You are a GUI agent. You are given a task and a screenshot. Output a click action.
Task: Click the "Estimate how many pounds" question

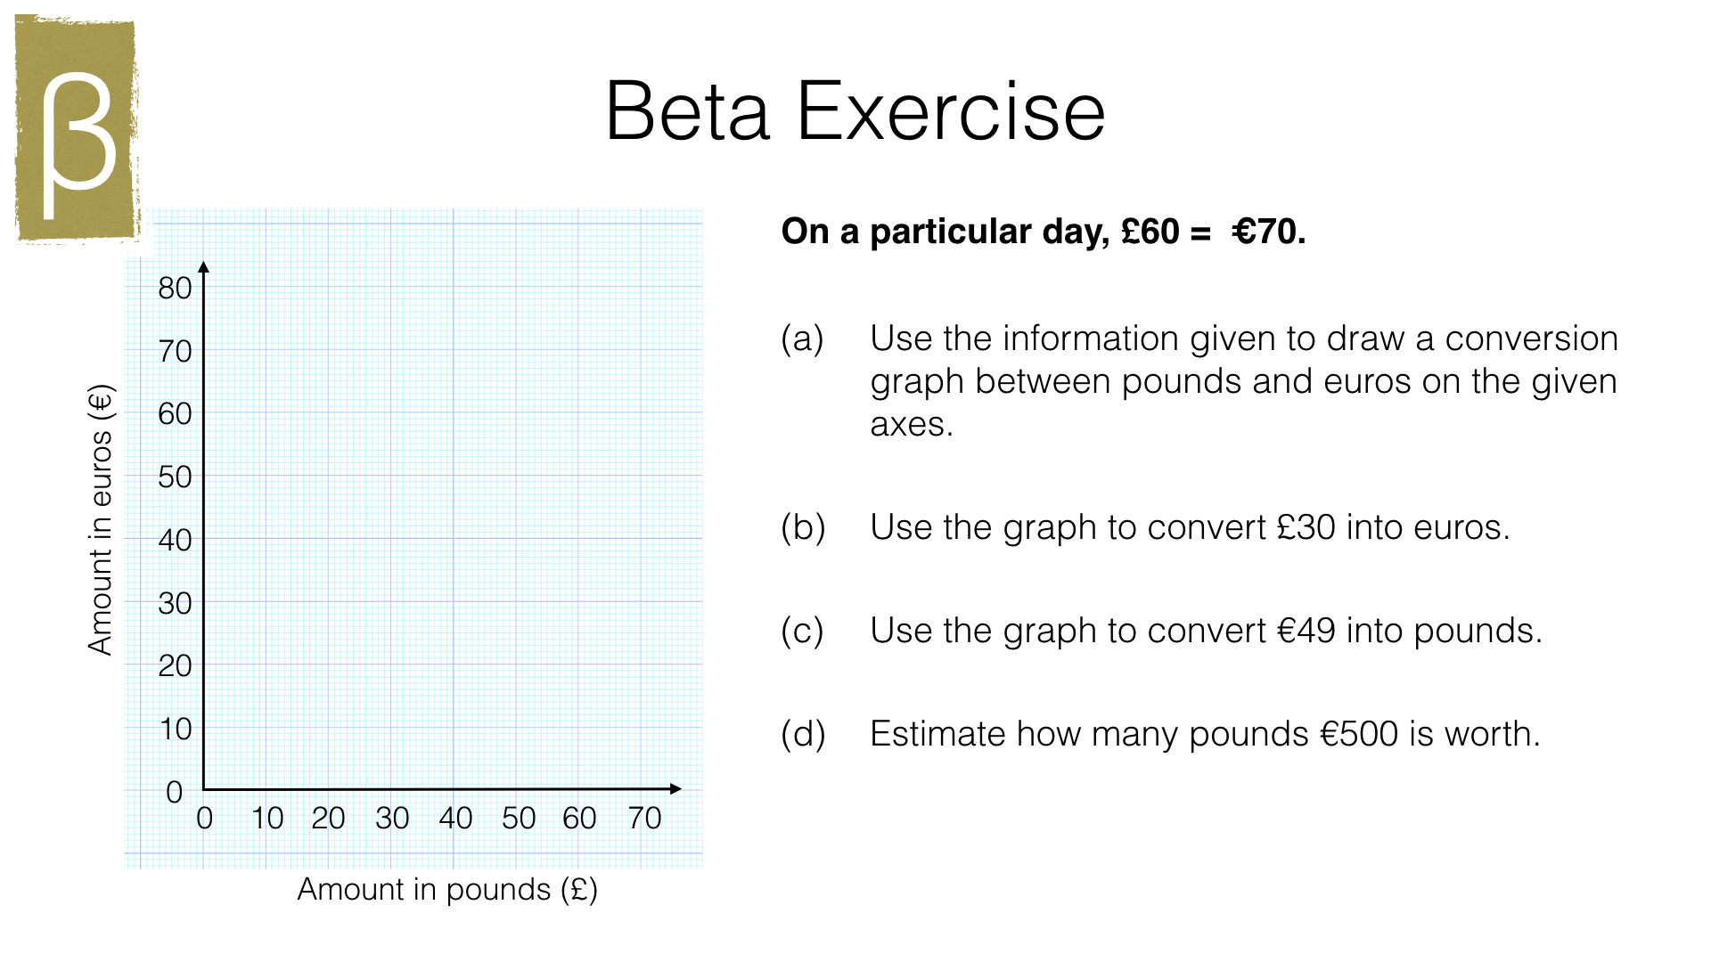[1205, 734]
